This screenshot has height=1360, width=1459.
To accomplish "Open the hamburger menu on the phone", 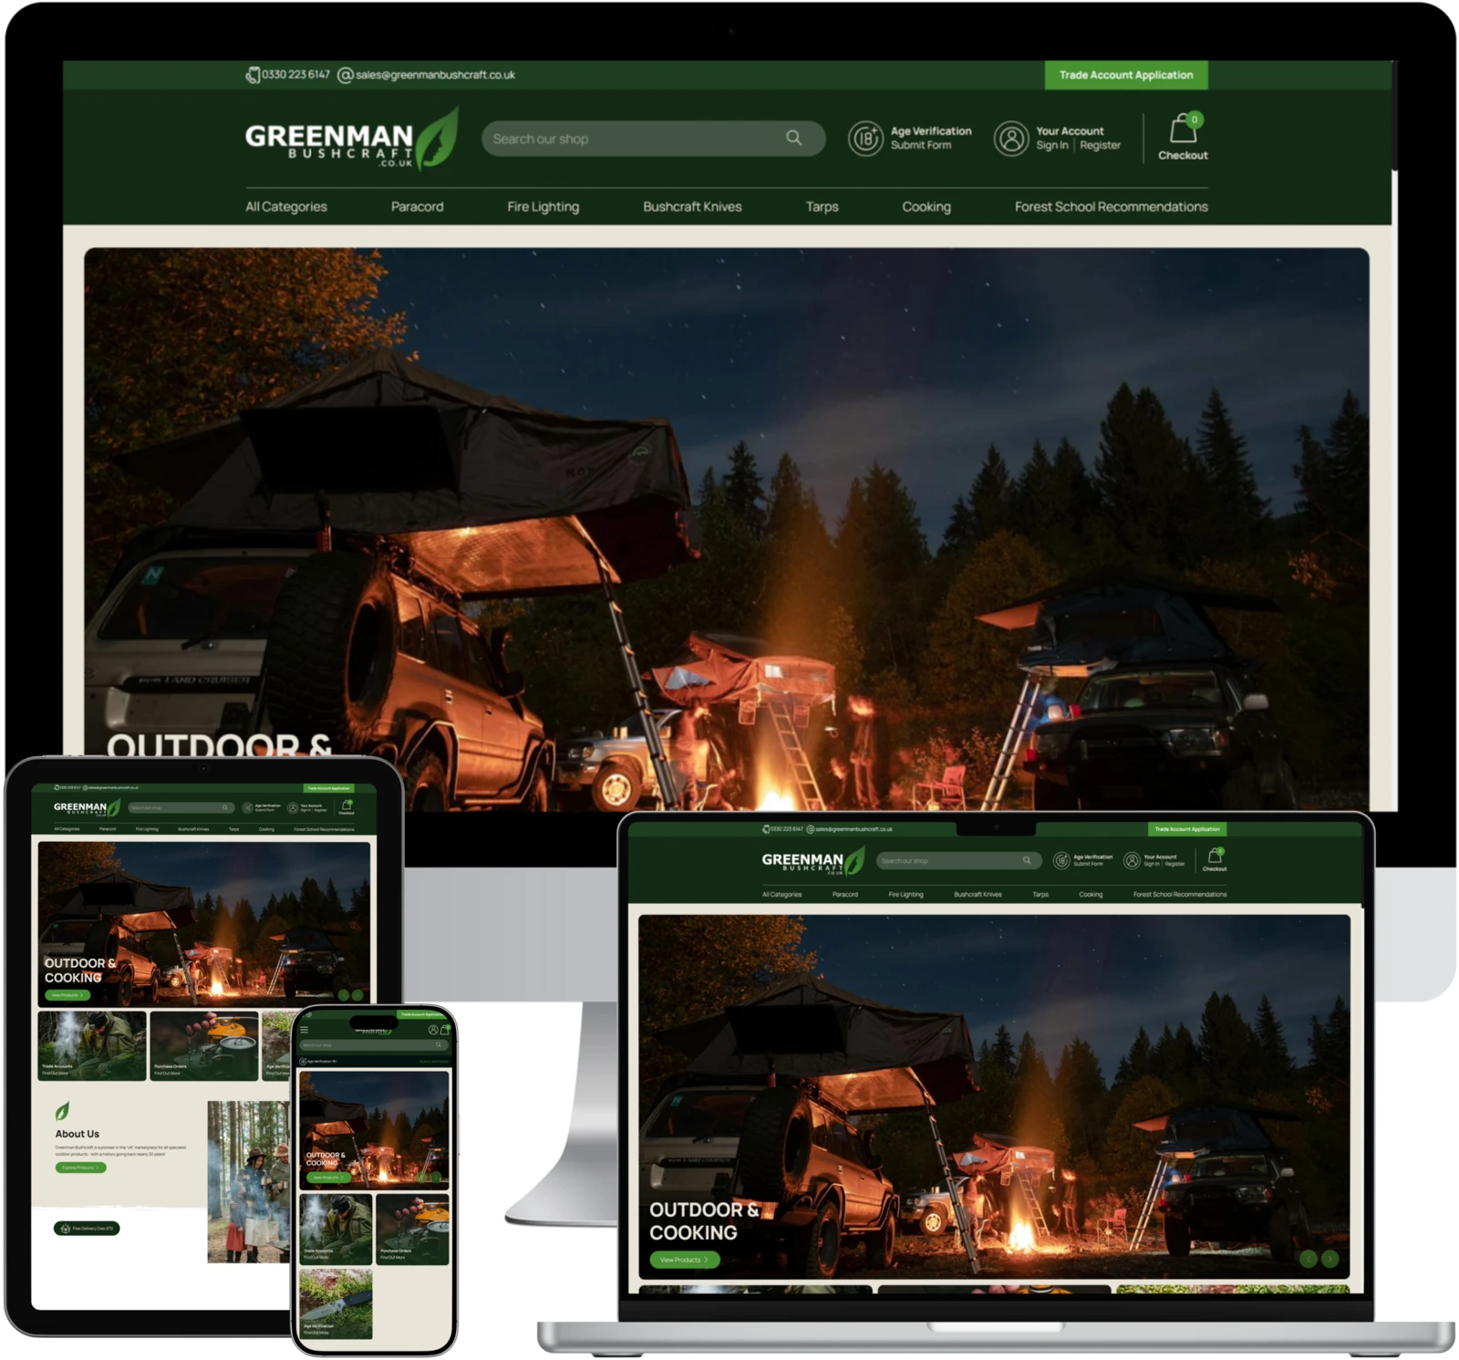I will [x=305, y=1030].
